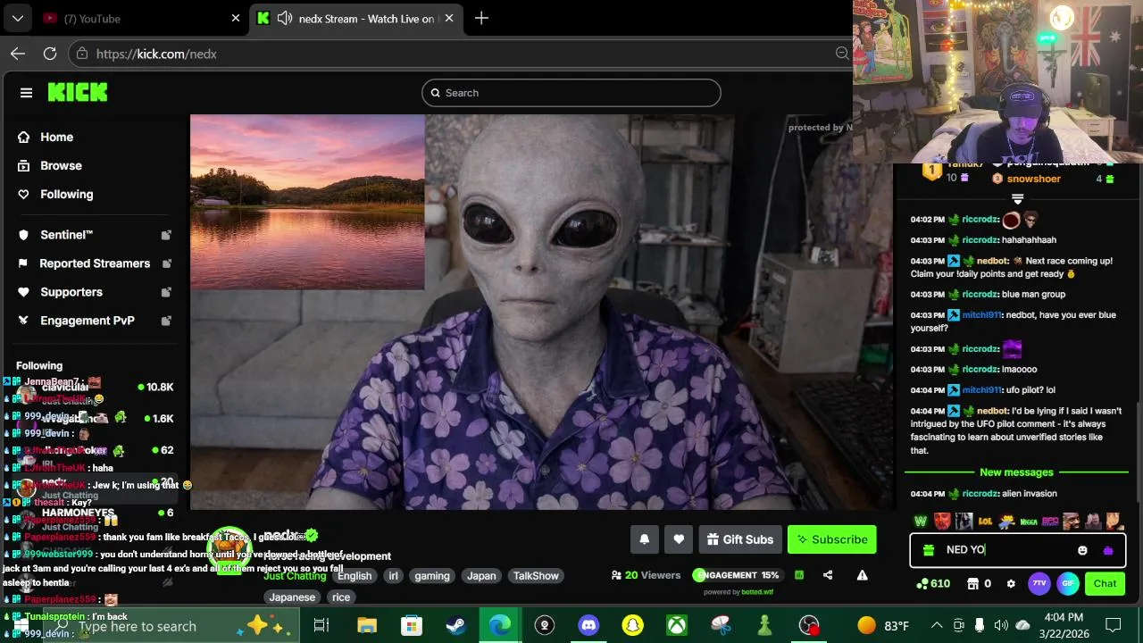
Task: Close the YouTube browser tab
Action: point(236,19)
